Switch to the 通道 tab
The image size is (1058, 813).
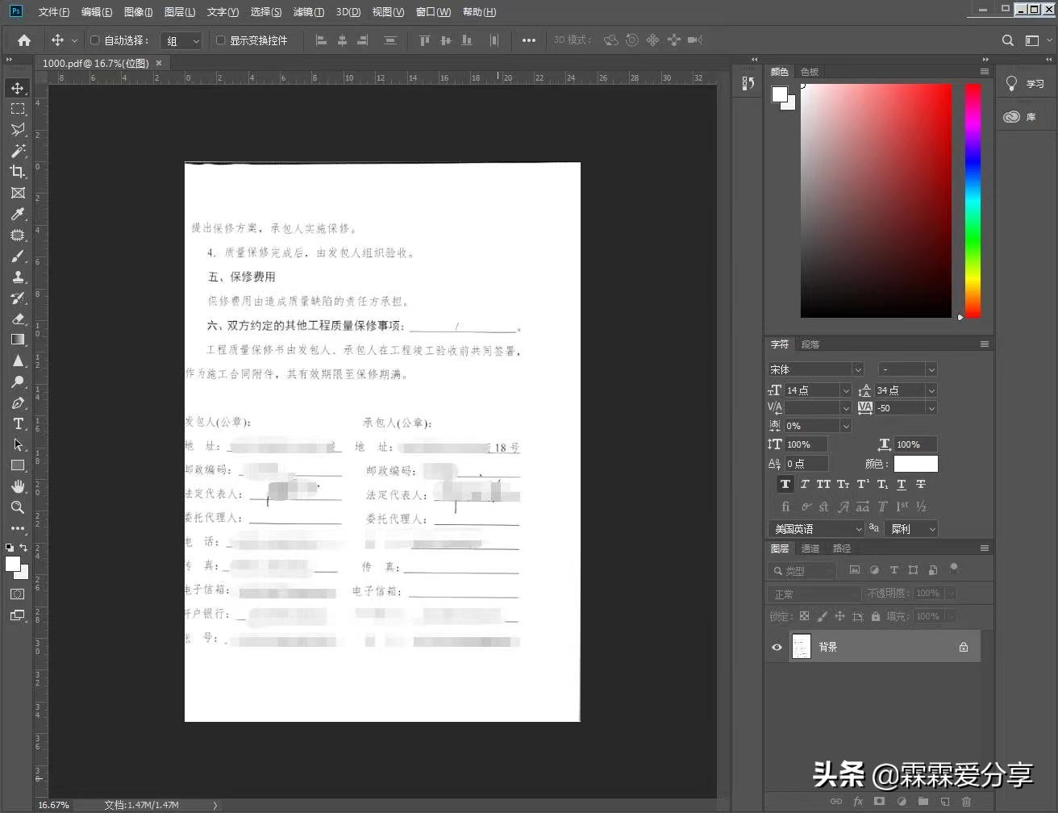tap(810, 548)
